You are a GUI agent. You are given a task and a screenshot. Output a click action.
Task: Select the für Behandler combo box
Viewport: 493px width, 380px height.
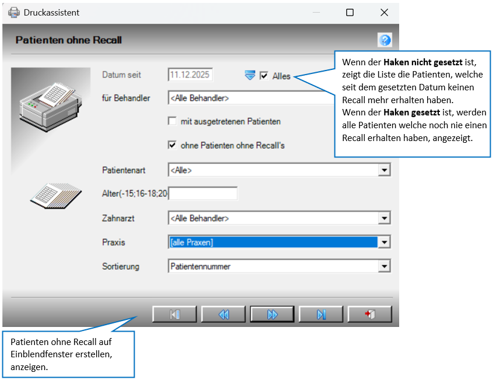click(x=251, y=98)
